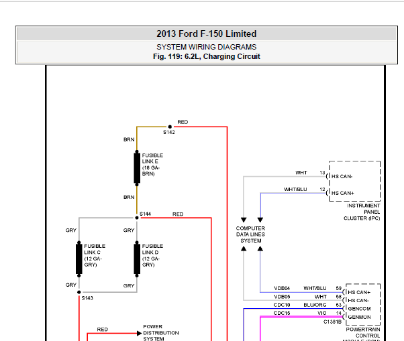Click the RED label next to S144
The image size is (404, 341).
pos(178,214)
